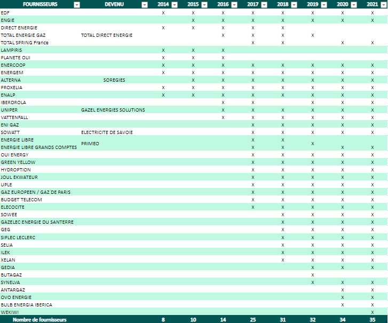Select the DEVENU header cell
Screen dimensions: 388x323
coord(114,4)
